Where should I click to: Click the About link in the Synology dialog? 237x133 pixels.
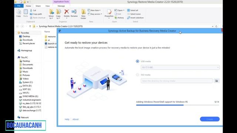(x=76, y=119)
